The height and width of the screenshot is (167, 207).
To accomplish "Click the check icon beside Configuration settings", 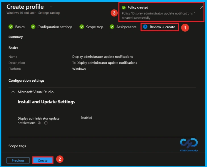I will click(33, 27).
